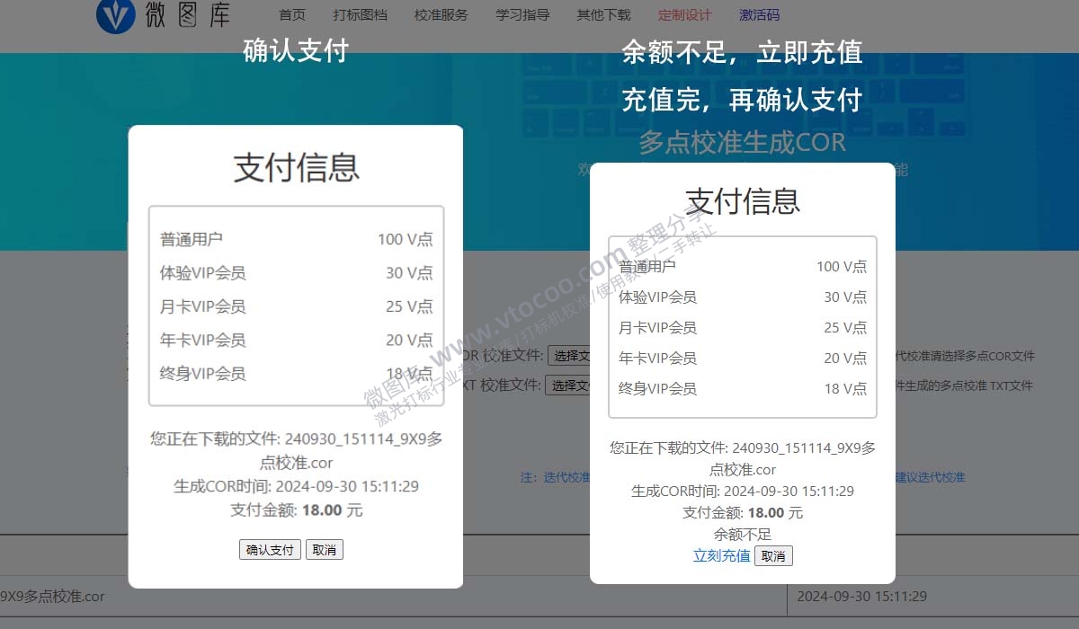Open the red 定制设计 menu item
The width and height of the screenshot is (1079, 629).
pos(685,14)
